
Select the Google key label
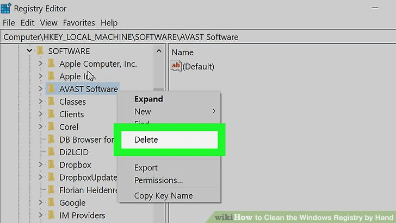72,203
